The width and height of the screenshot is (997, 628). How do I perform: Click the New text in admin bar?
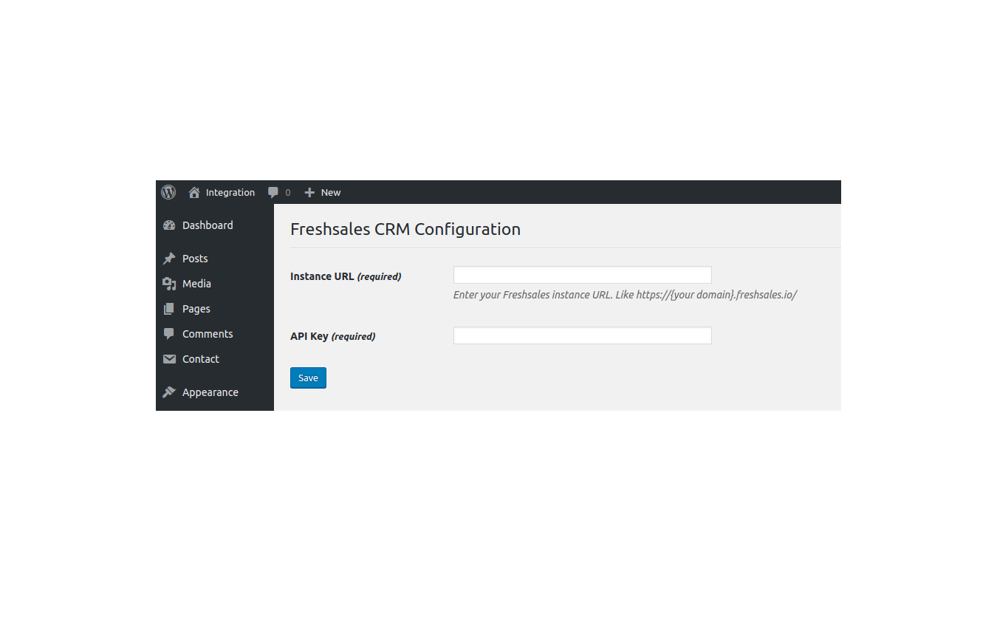331,192
